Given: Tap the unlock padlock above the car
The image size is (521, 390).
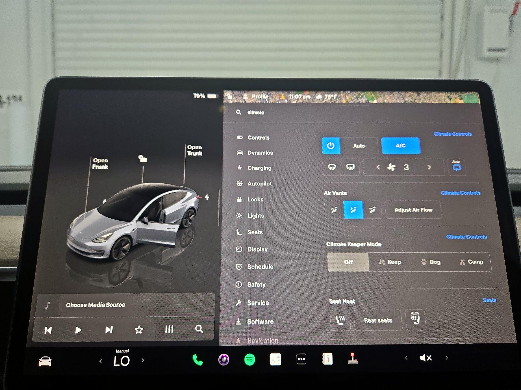Looking at the screenshot, I should click(x=142, y=158).
